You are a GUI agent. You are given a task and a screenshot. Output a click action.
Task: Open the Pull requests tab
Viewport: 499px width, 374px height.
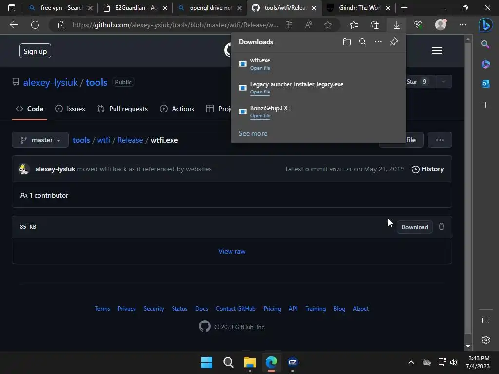point(122,109)
